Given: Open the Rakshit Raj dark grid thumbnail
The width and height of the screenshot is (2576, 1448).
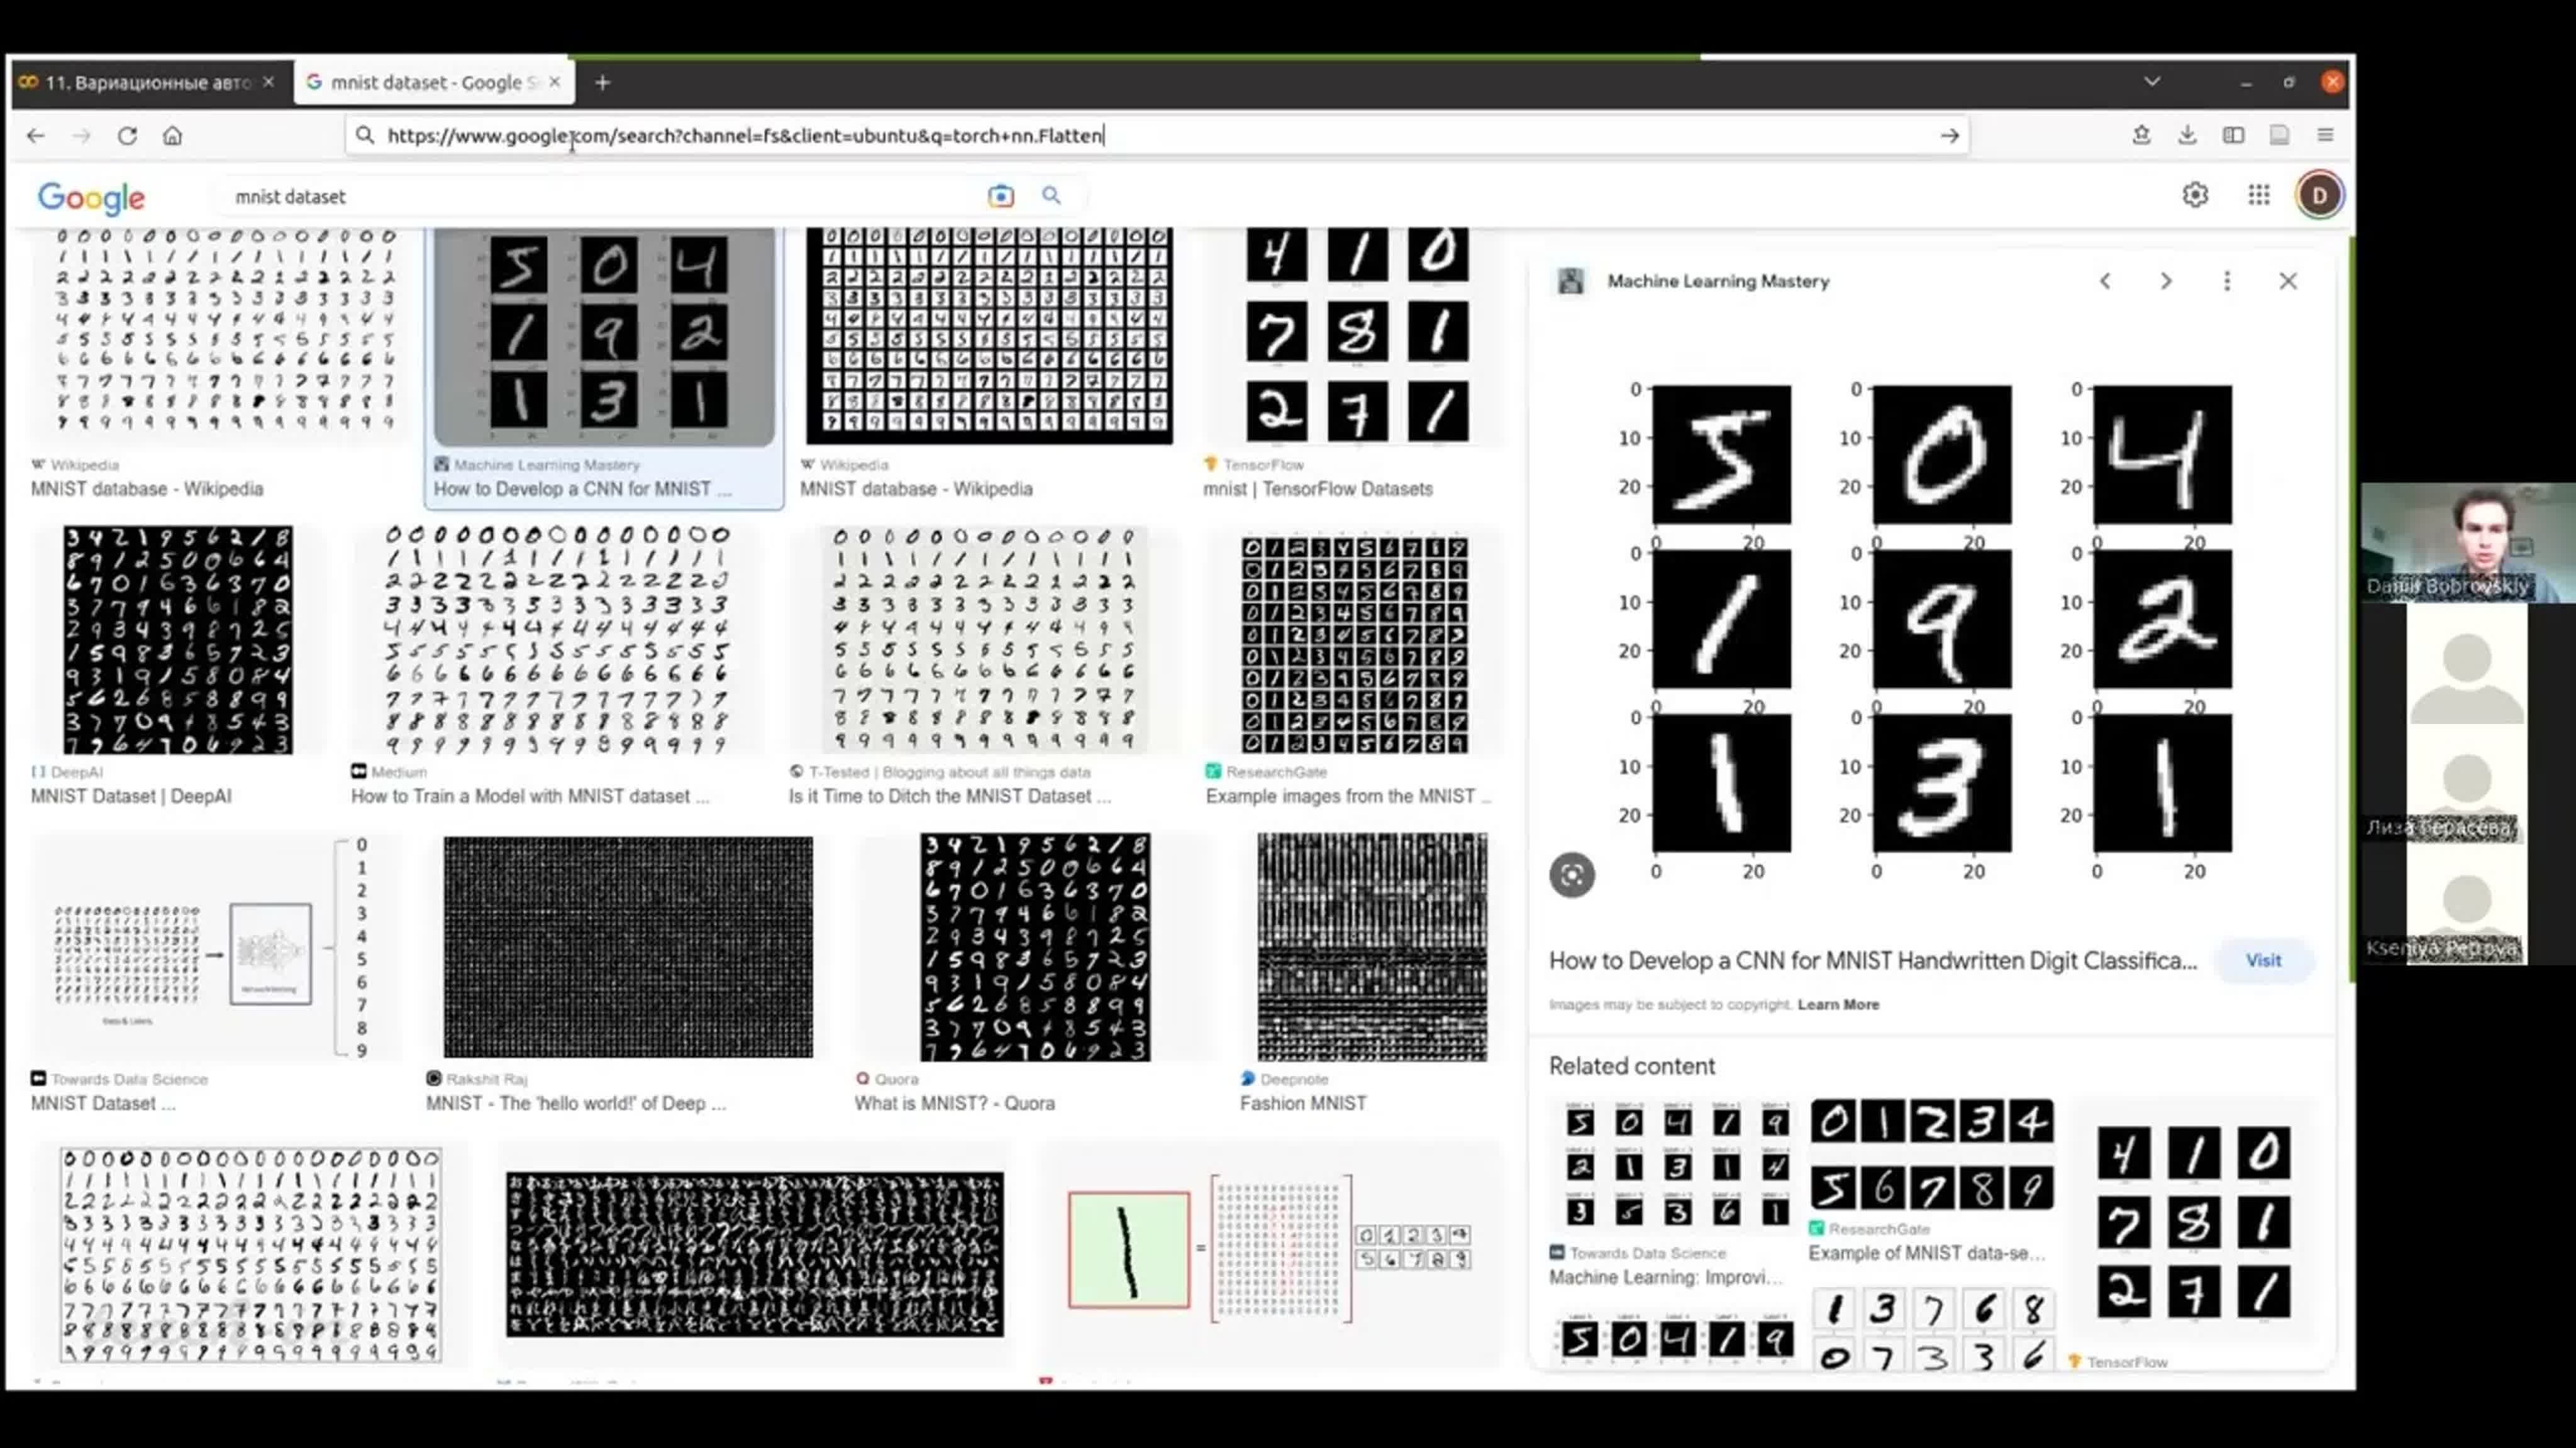Looking at the screenshot, I should point(628,947).
